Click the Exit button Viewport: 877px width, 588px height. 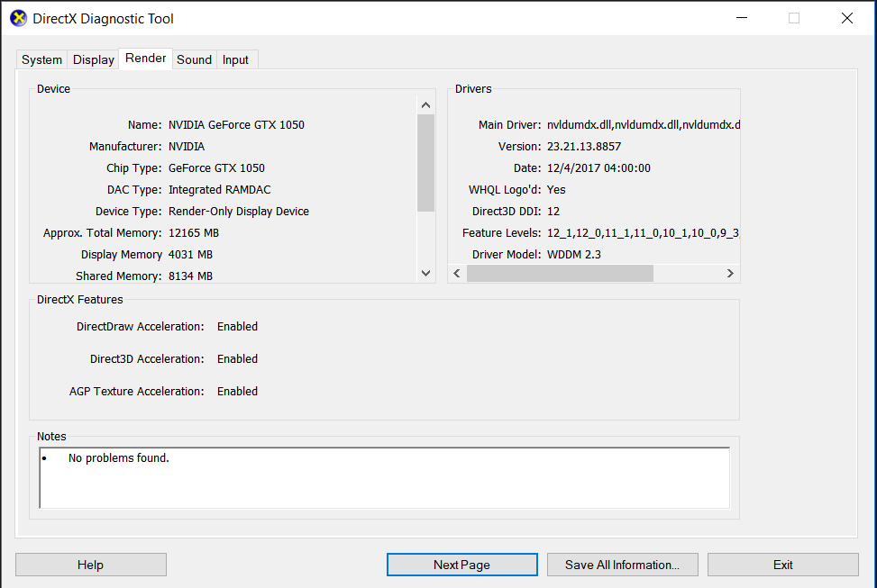783,565
